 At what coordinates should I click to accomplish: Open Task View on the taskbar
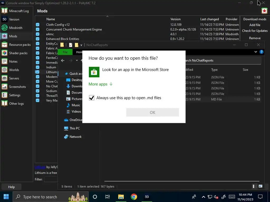tap(108, 197)
